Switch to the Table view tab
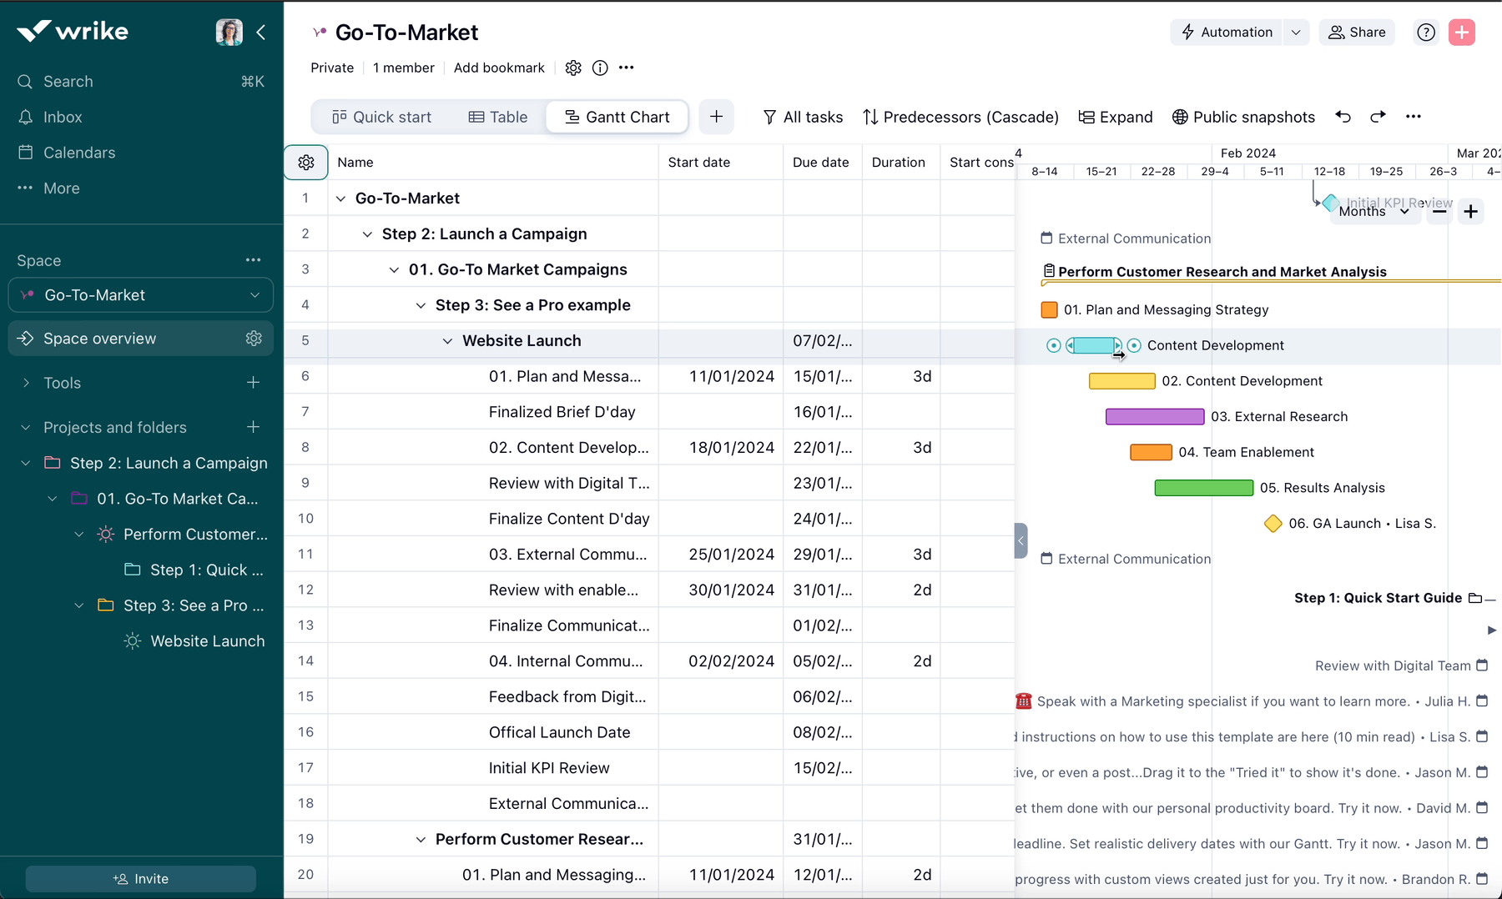The height and width of the screenshot is (899, 1502). coord(498,117)
